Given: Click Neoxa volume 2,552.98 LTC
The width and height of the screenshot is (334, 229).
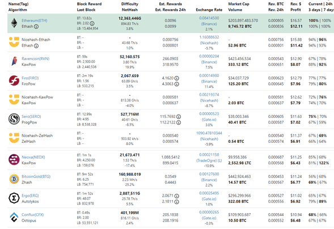Looking at the screenshot, I should pos(239,163).
